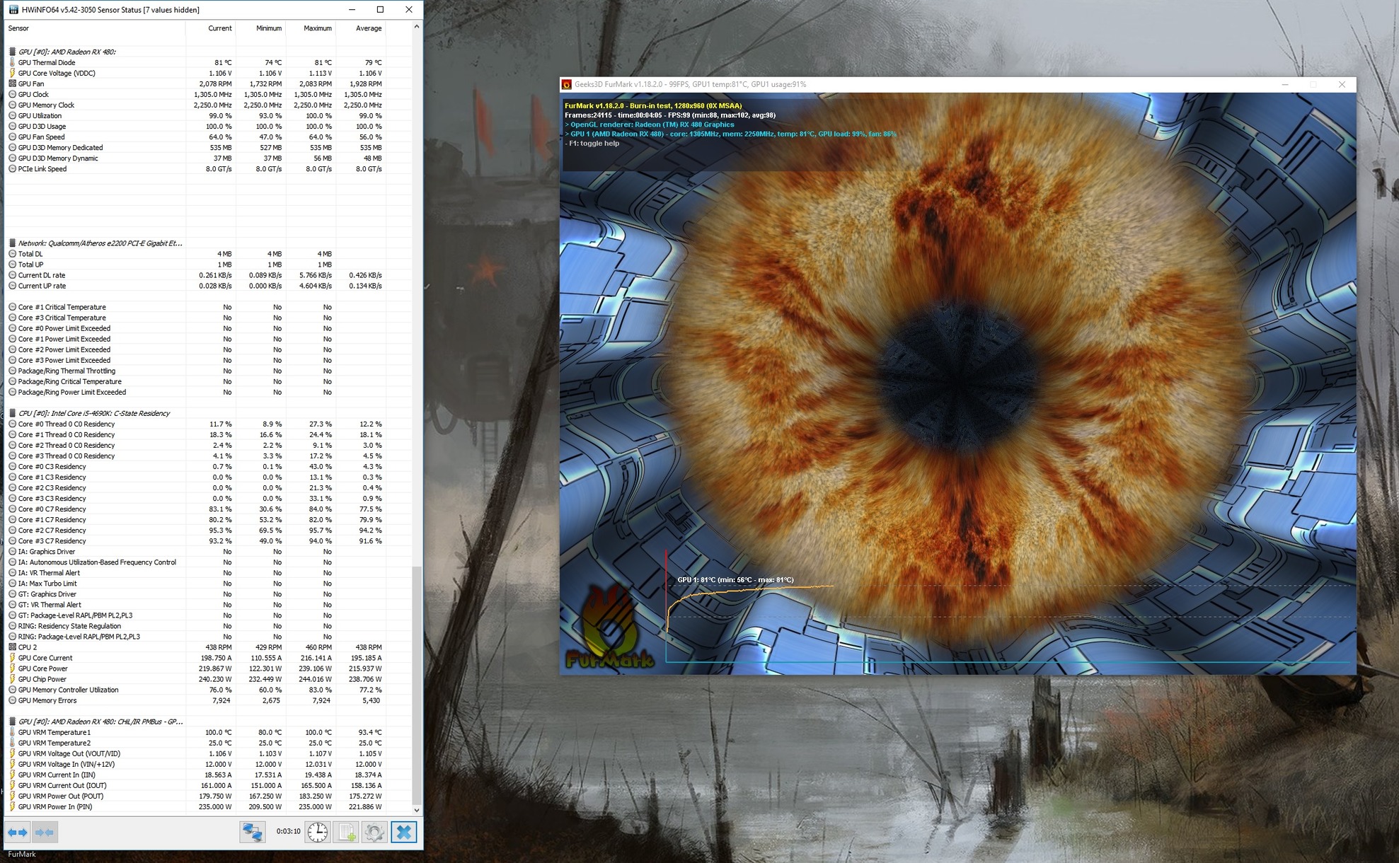Select the GPU D3D Memory Dedicated row

point(209,148)
